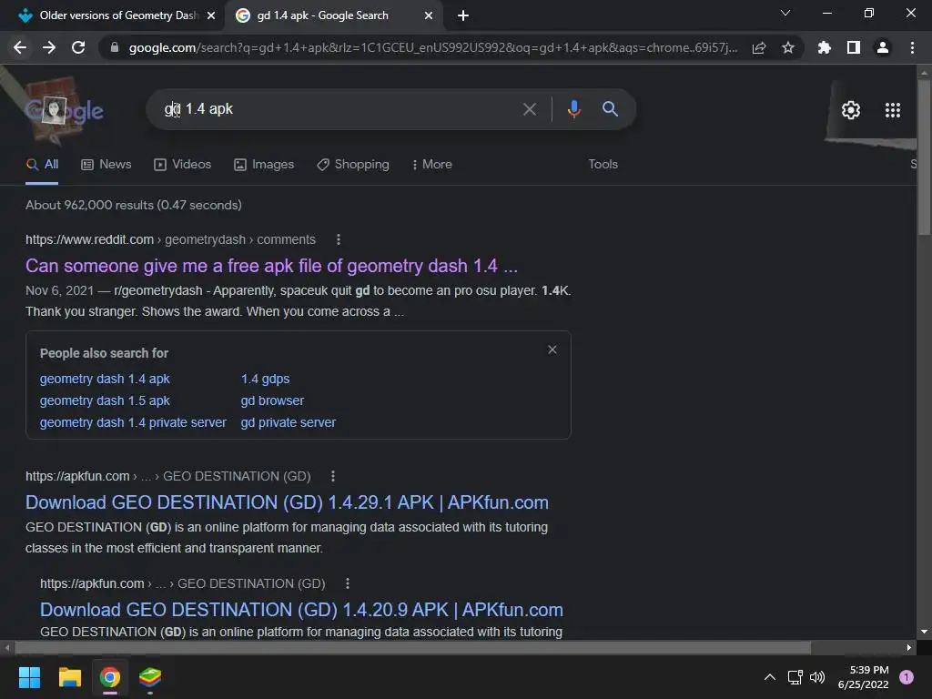Switch to the News tab

(106, 164)
